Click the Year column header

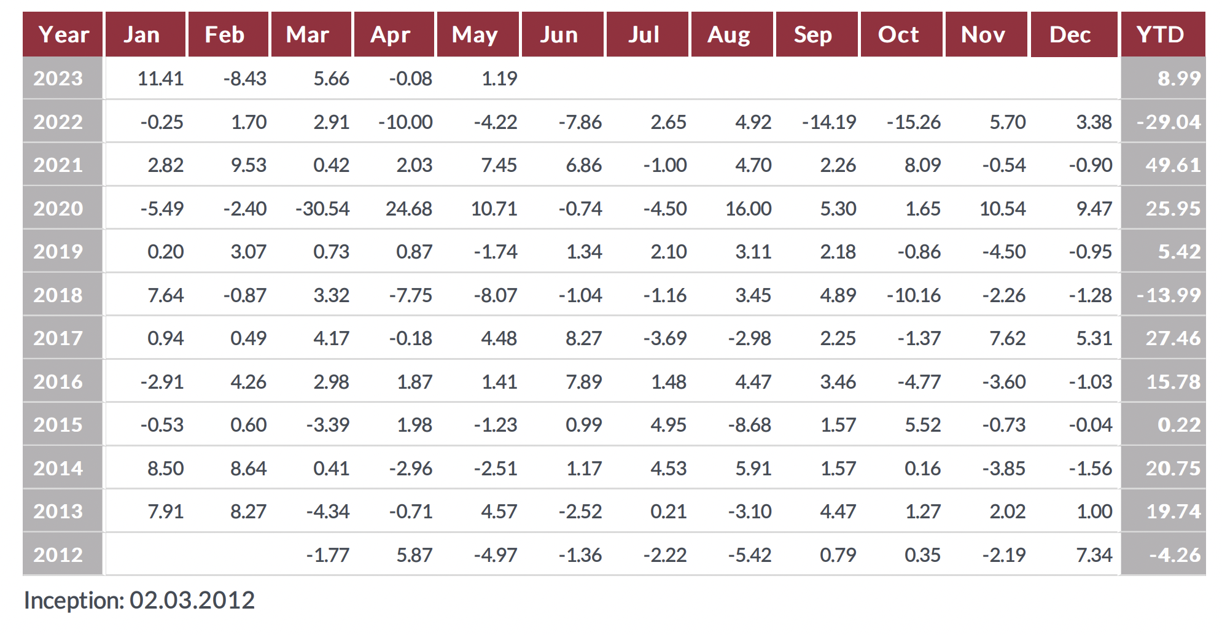pyautogui.click(x=63, y=34)
